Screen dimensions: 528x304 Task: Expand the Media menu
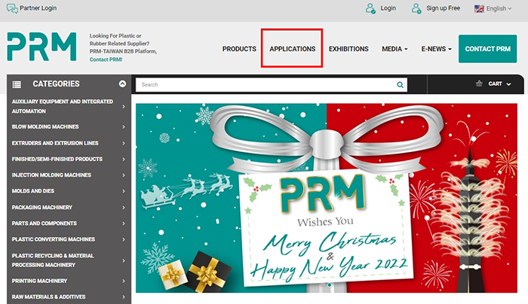[x=394, y=49]
